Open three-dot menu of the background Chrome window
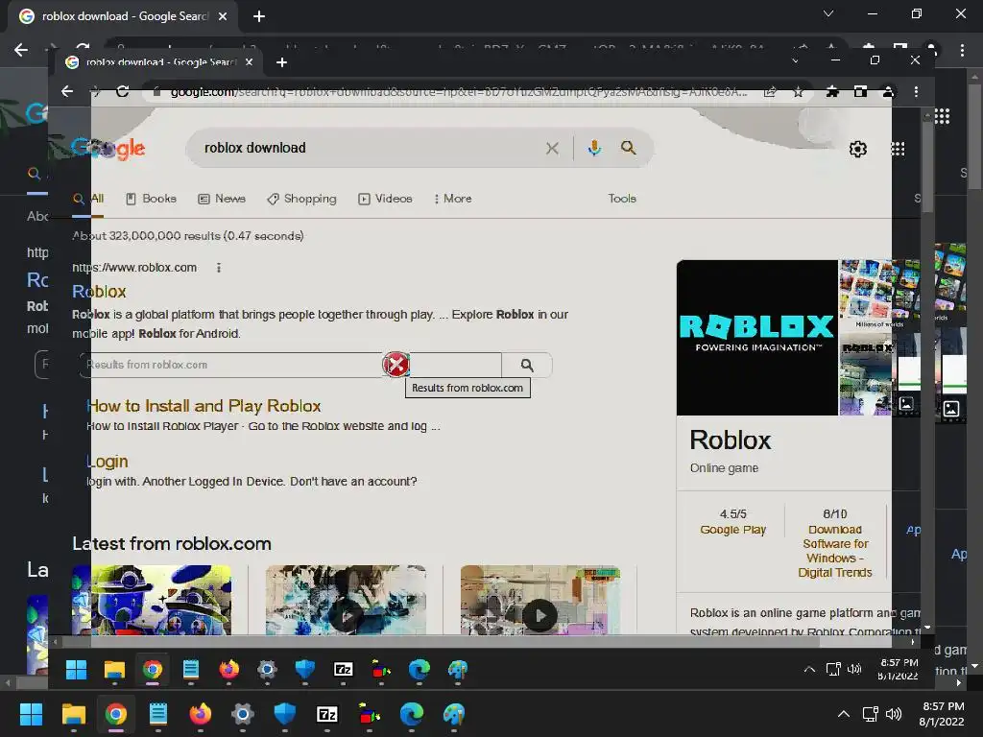The width and height of the screenshot is (983, 737). pyautogui.click(x=962, y=50)
